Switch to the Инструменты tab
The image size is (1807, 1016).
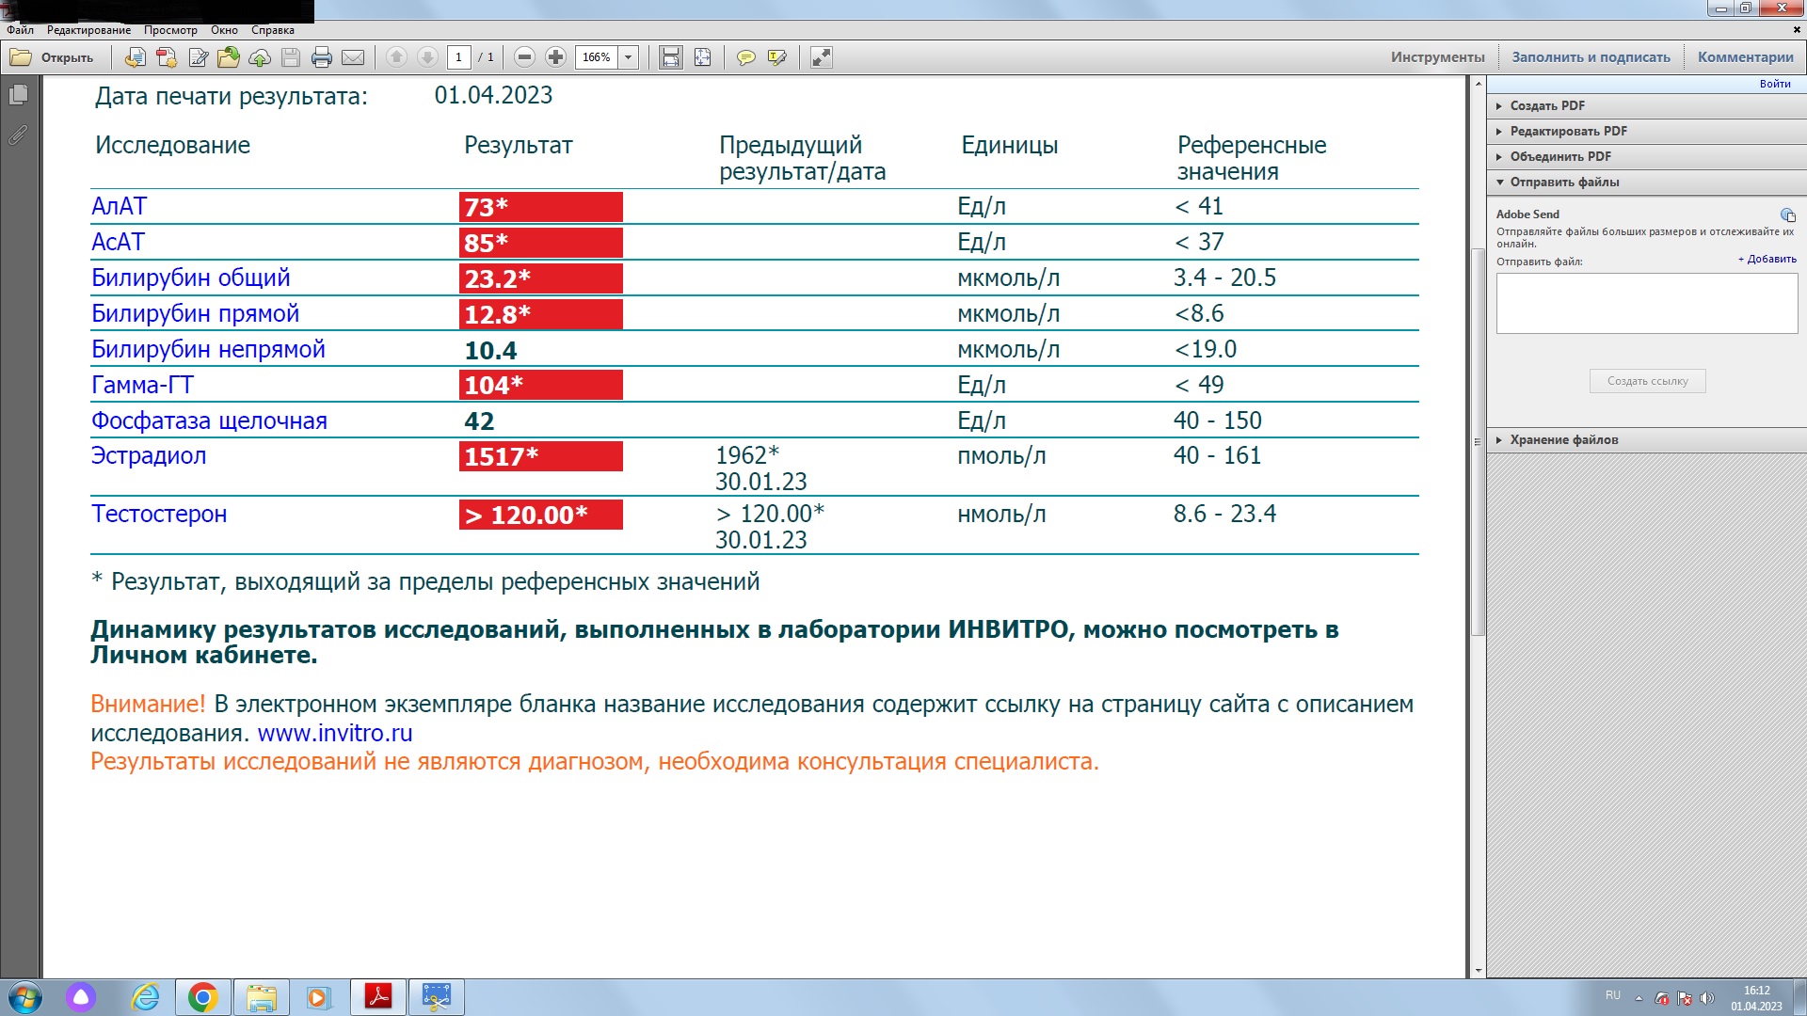[x=1439, y=56]
